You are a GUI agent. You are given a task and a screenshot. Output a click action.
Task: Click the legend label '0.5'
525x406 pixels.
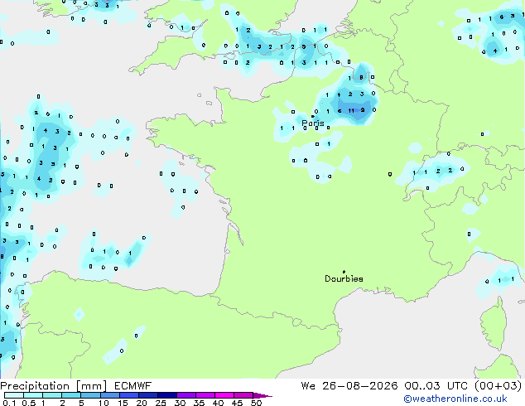coord(28,403)
